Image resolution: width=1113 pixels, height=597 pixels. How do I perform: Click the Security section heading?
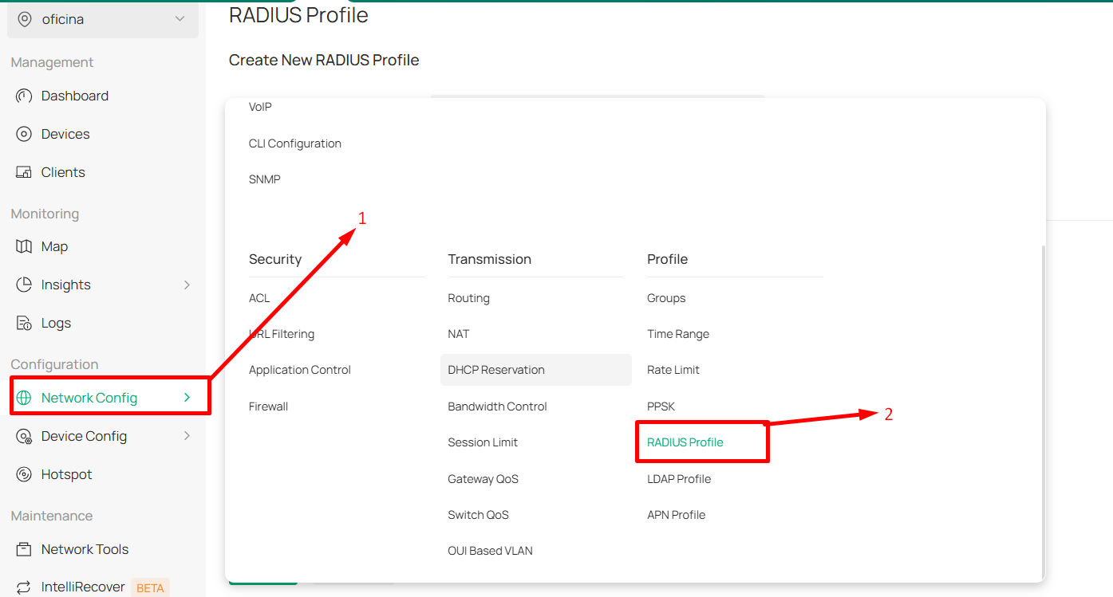(x=275, y=259)
